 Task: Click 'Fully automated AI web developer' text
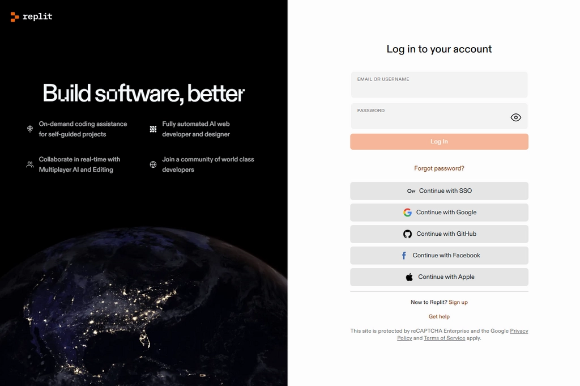[195, 129]
